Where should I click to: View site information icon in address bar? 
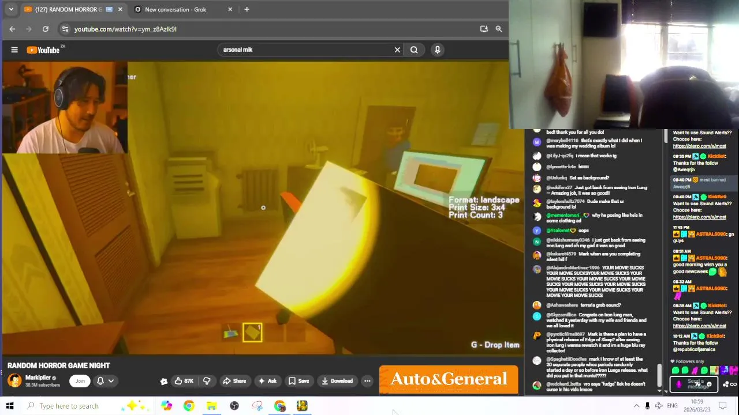pyautogui.click(x=65, y=29)
